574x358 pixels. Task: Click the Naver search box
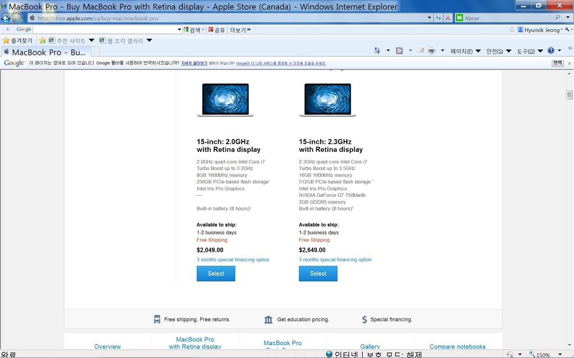[508, 18]
